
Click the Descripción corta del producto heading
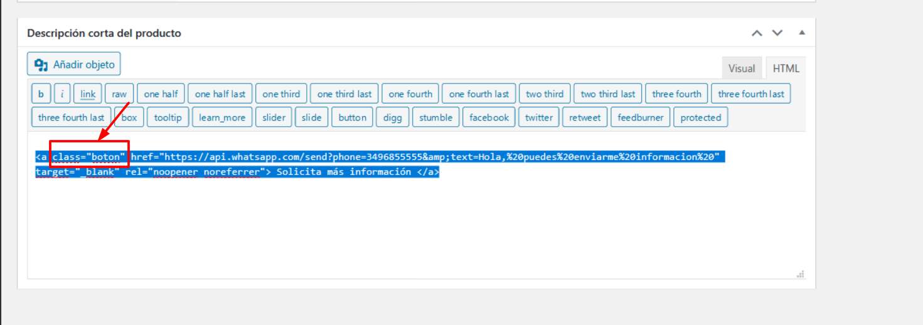(104, 33)
